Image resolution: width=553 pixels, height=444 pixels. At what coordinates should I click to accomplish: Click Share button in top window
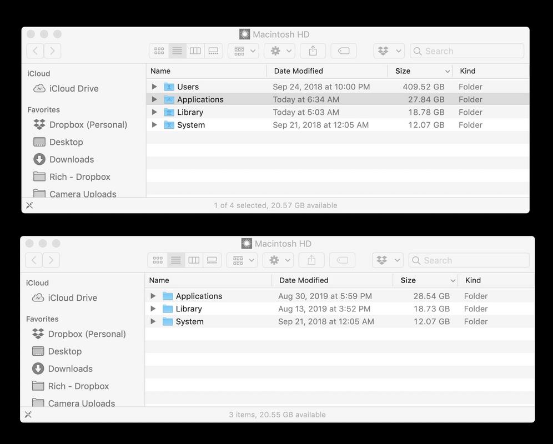click(x=313, y=51)
